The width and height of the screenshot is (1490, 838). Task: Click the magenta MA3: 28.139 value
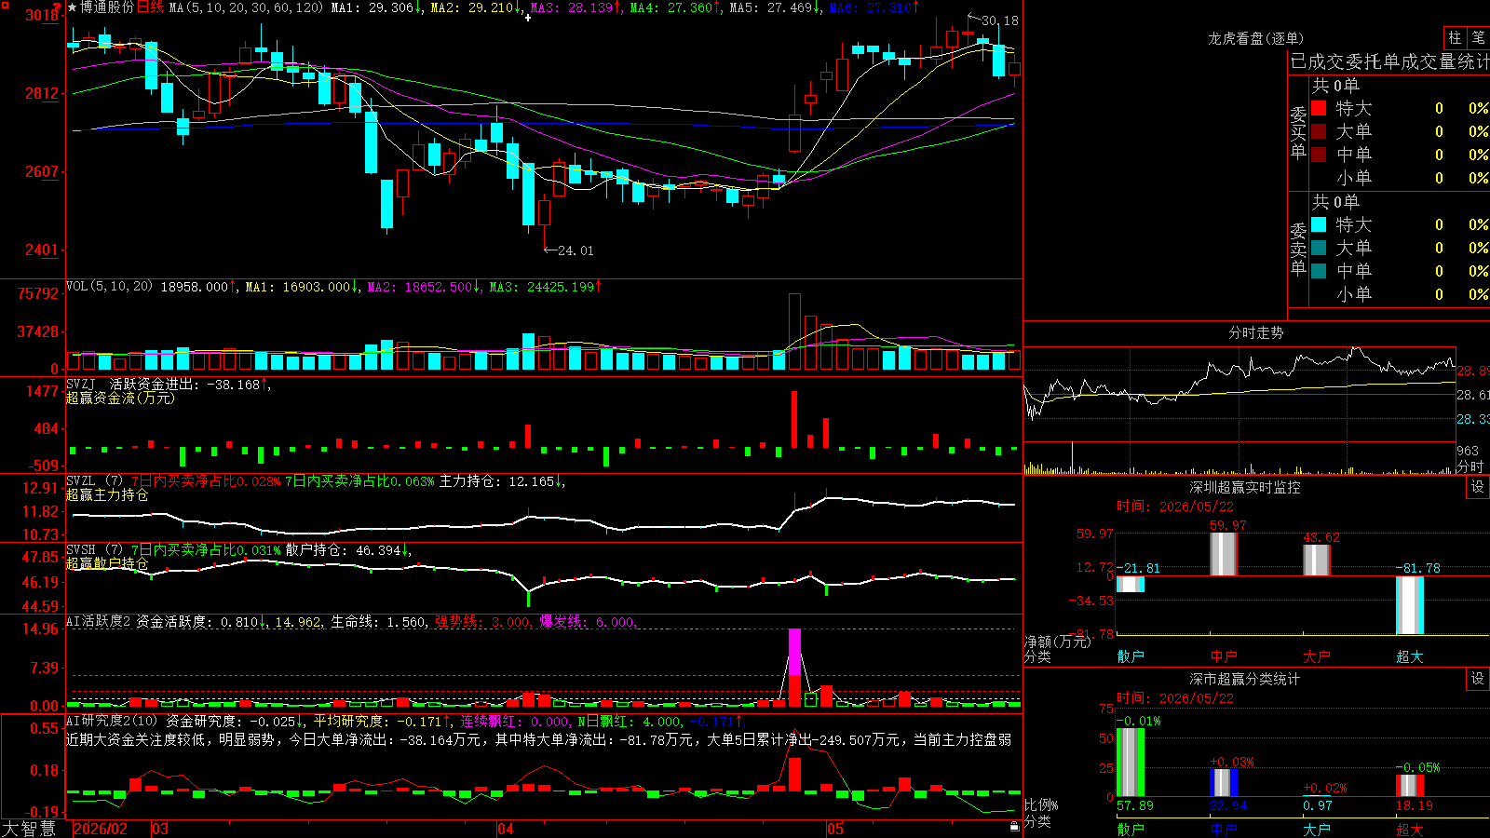point(575,7)
